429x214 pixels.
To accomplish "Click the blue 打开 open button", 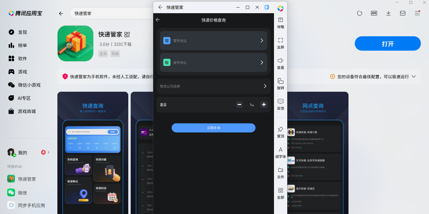I will pos(388,44).
